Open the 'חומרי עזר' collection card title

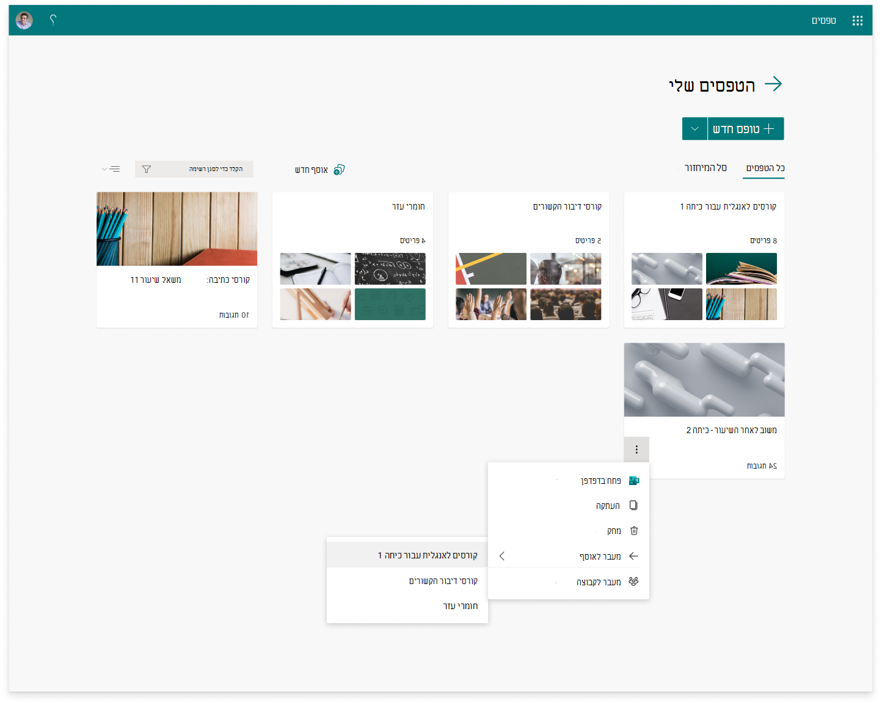click(x=408, y=206)
